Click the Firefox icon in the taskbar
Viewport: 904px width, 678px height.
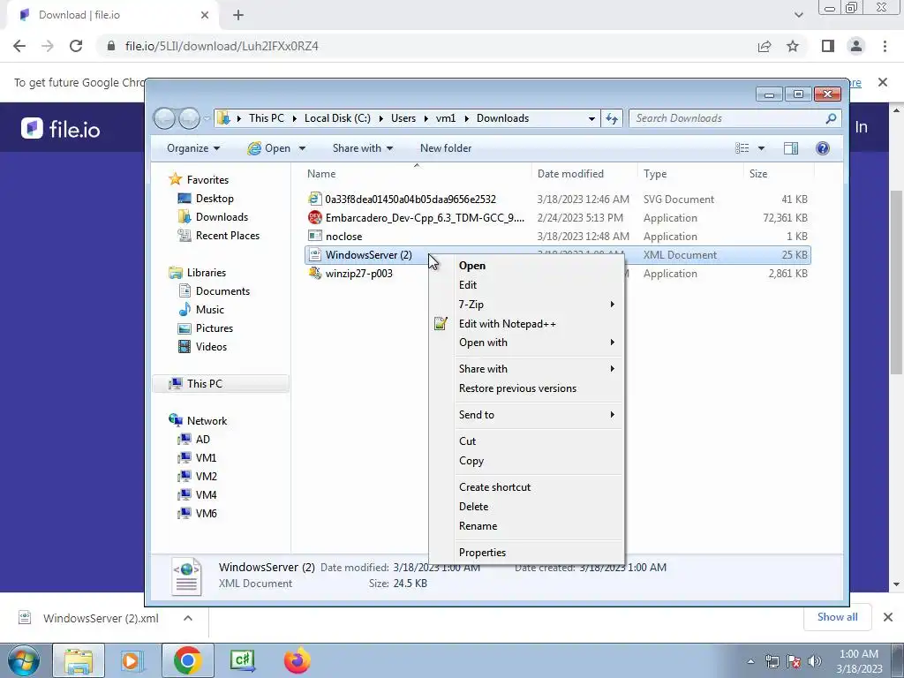click(298, 660)
